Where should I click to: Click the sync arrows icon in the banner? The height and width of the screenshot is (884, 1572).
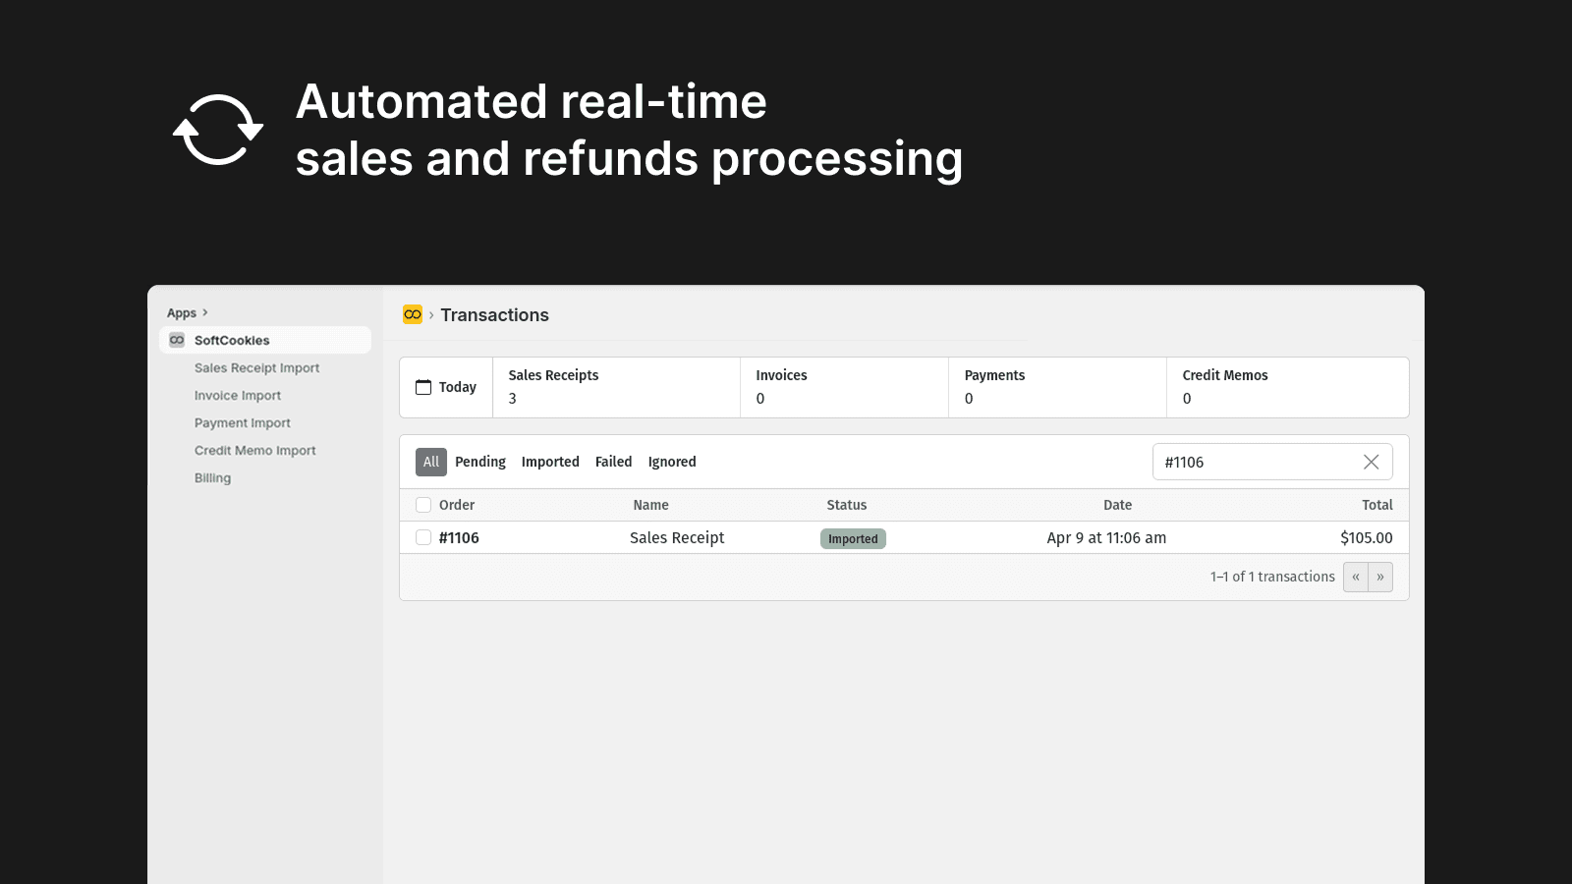[x=218, y=130]
